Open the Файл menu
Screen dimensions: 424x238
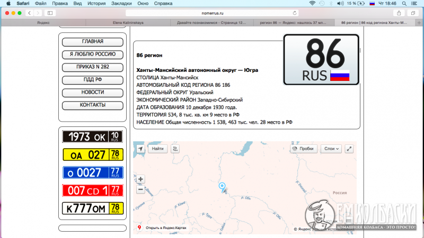point(41,4)
